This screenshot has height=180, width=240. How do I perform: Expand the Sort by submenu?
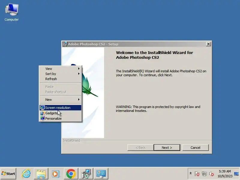point(61,74)
